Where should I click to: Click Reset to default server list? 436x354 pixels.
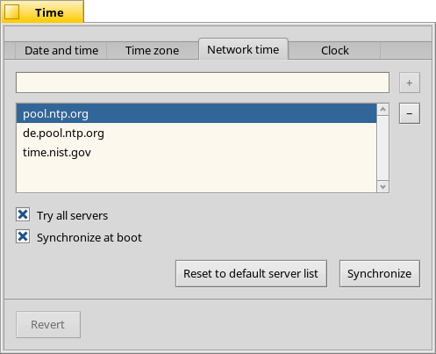pos(251,274)
